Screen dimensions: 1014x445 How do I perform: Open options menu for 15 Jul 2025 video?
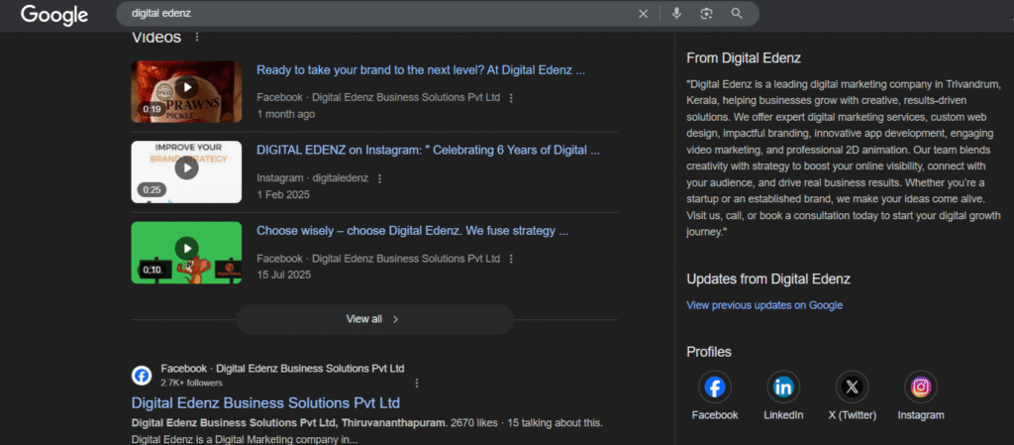[x=511, y=259]
